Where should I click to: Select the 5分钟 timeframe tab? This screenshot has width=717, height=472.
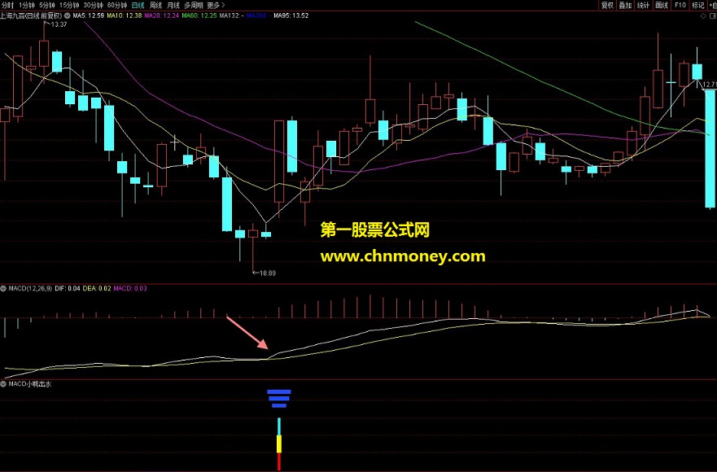(x=46, y=5)
